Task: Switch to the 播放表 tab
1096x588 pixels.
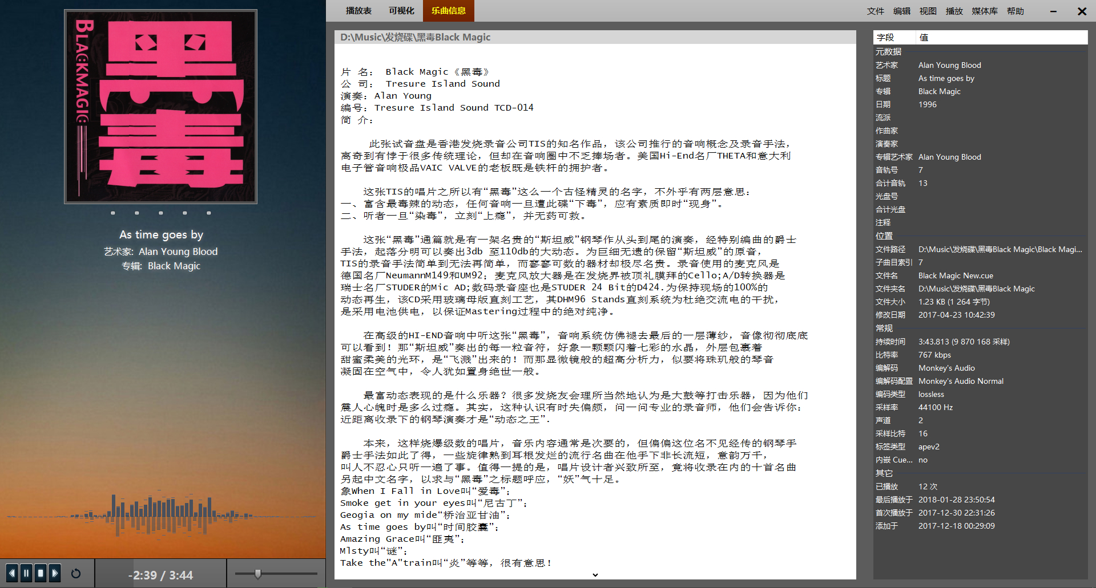Action: tap(358, 11)
